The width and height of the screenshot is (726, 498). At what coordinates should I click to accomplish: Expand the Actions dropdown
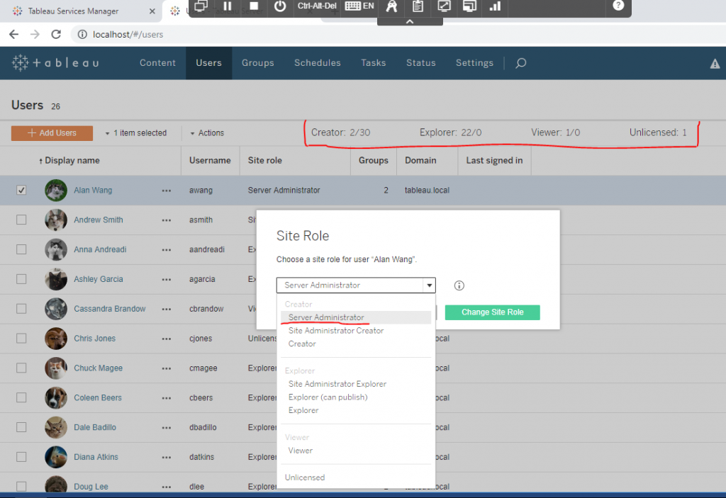[x=206, y=132]
